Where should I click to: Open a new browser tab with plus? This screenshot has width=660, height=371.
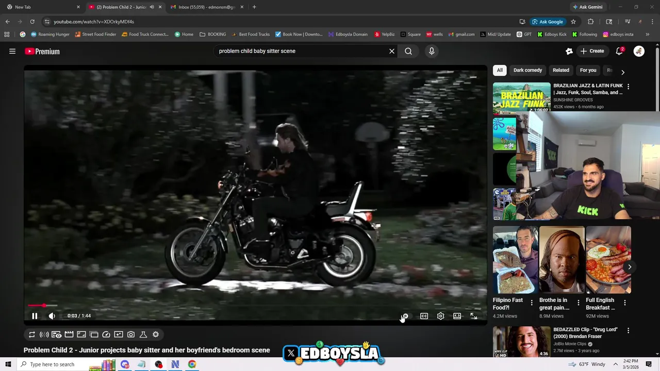pyautogui.click(x=254, y=7)
